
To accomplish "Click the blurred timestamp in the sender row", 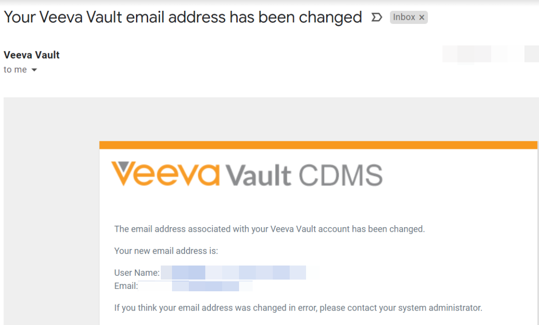I will click(x=490, y=54).
